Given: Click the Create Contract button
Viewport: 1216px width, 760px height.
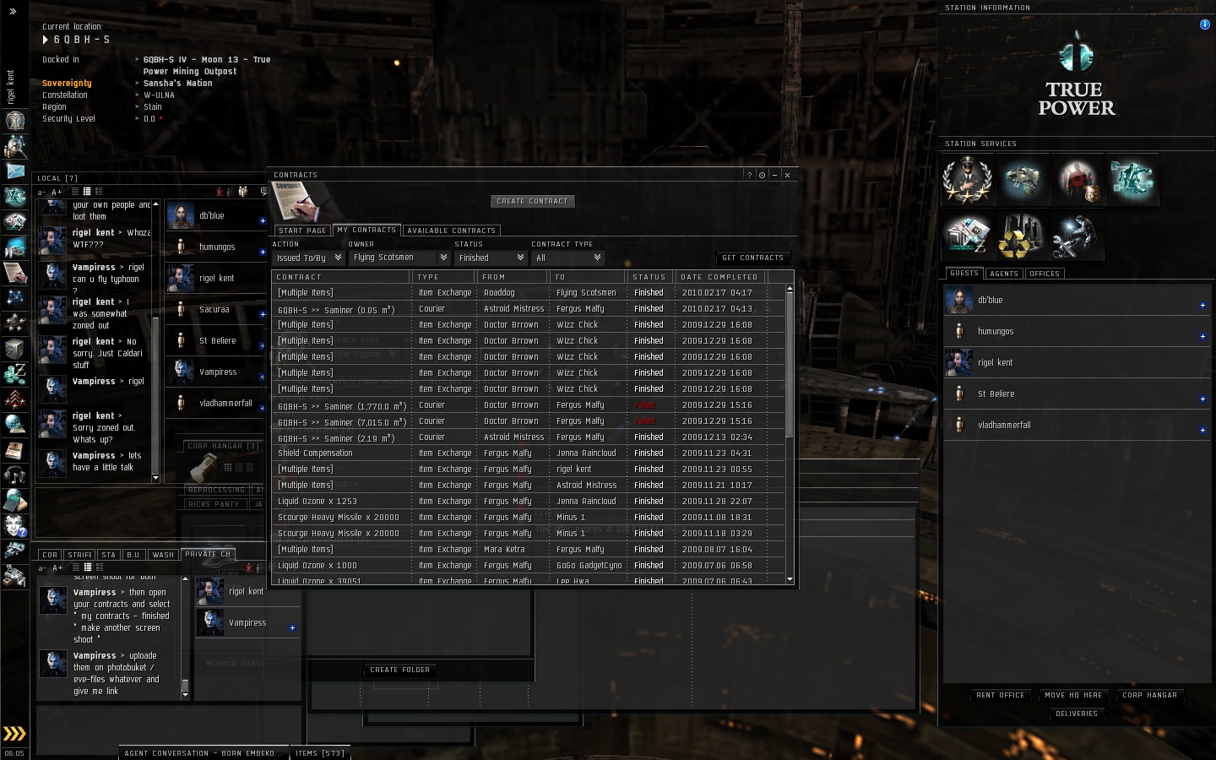Looking at the screenshot, I should point(532,201).
